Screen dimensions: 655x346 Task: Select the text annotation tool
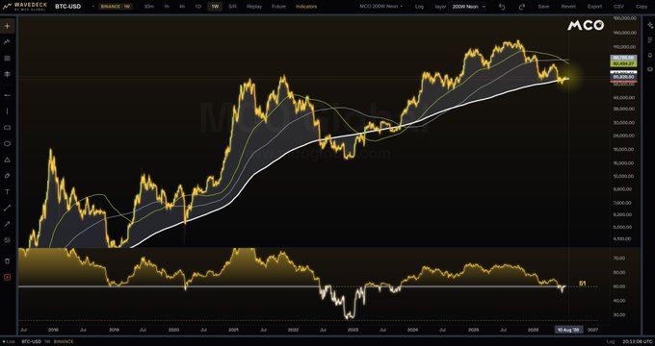(x=7, y=192)
